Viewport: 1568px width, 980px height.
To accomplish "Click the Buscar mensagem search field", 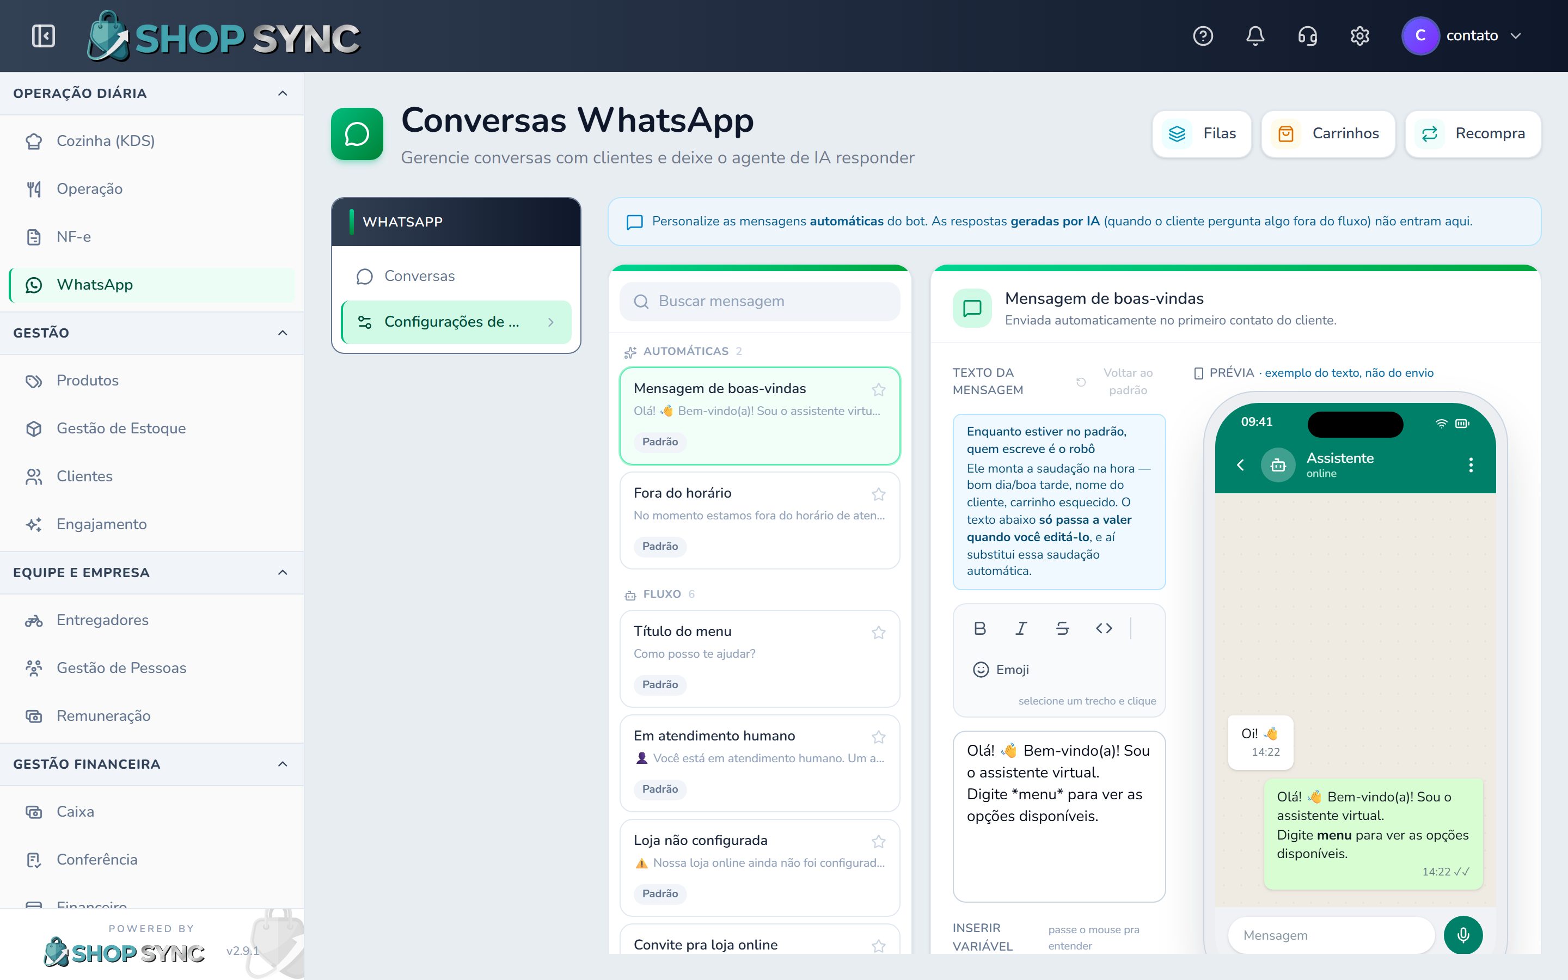I will coord(760,302).
